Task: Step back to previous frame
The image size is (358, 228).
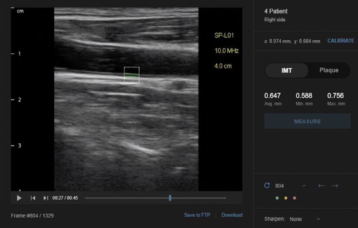Action: click(33, 198)
